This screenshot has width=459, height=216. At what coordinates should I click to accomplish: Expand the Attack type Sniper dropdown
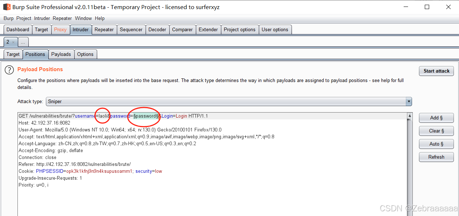(x=229, y=102)
